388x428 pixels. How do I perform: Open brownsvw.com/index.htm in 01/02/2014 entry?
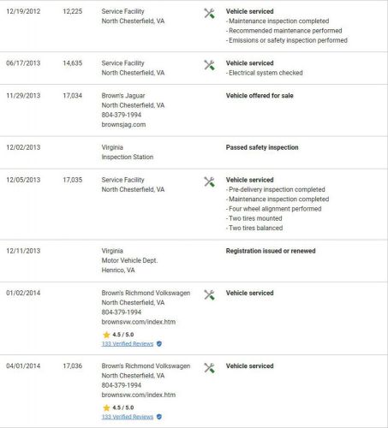pyautogui.click(x=139, y=322)
